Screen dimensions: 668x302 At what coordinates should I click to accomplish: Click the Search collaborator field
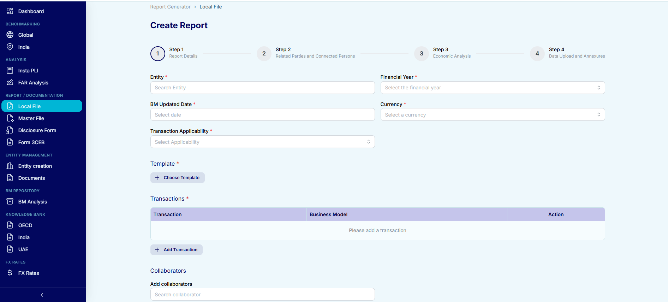click(x=262, y=294)
